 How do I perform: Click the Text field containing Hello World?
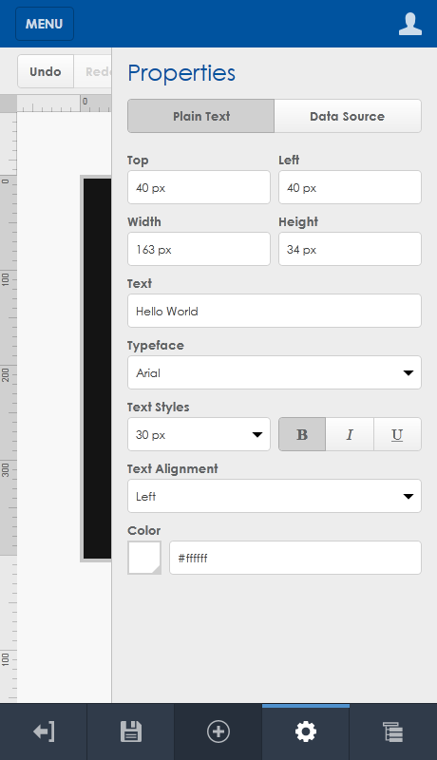[275, 311]
